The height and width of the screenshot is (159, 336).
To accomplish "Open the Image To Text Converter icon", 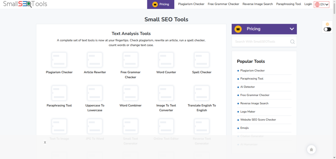I will click(166, 93).
